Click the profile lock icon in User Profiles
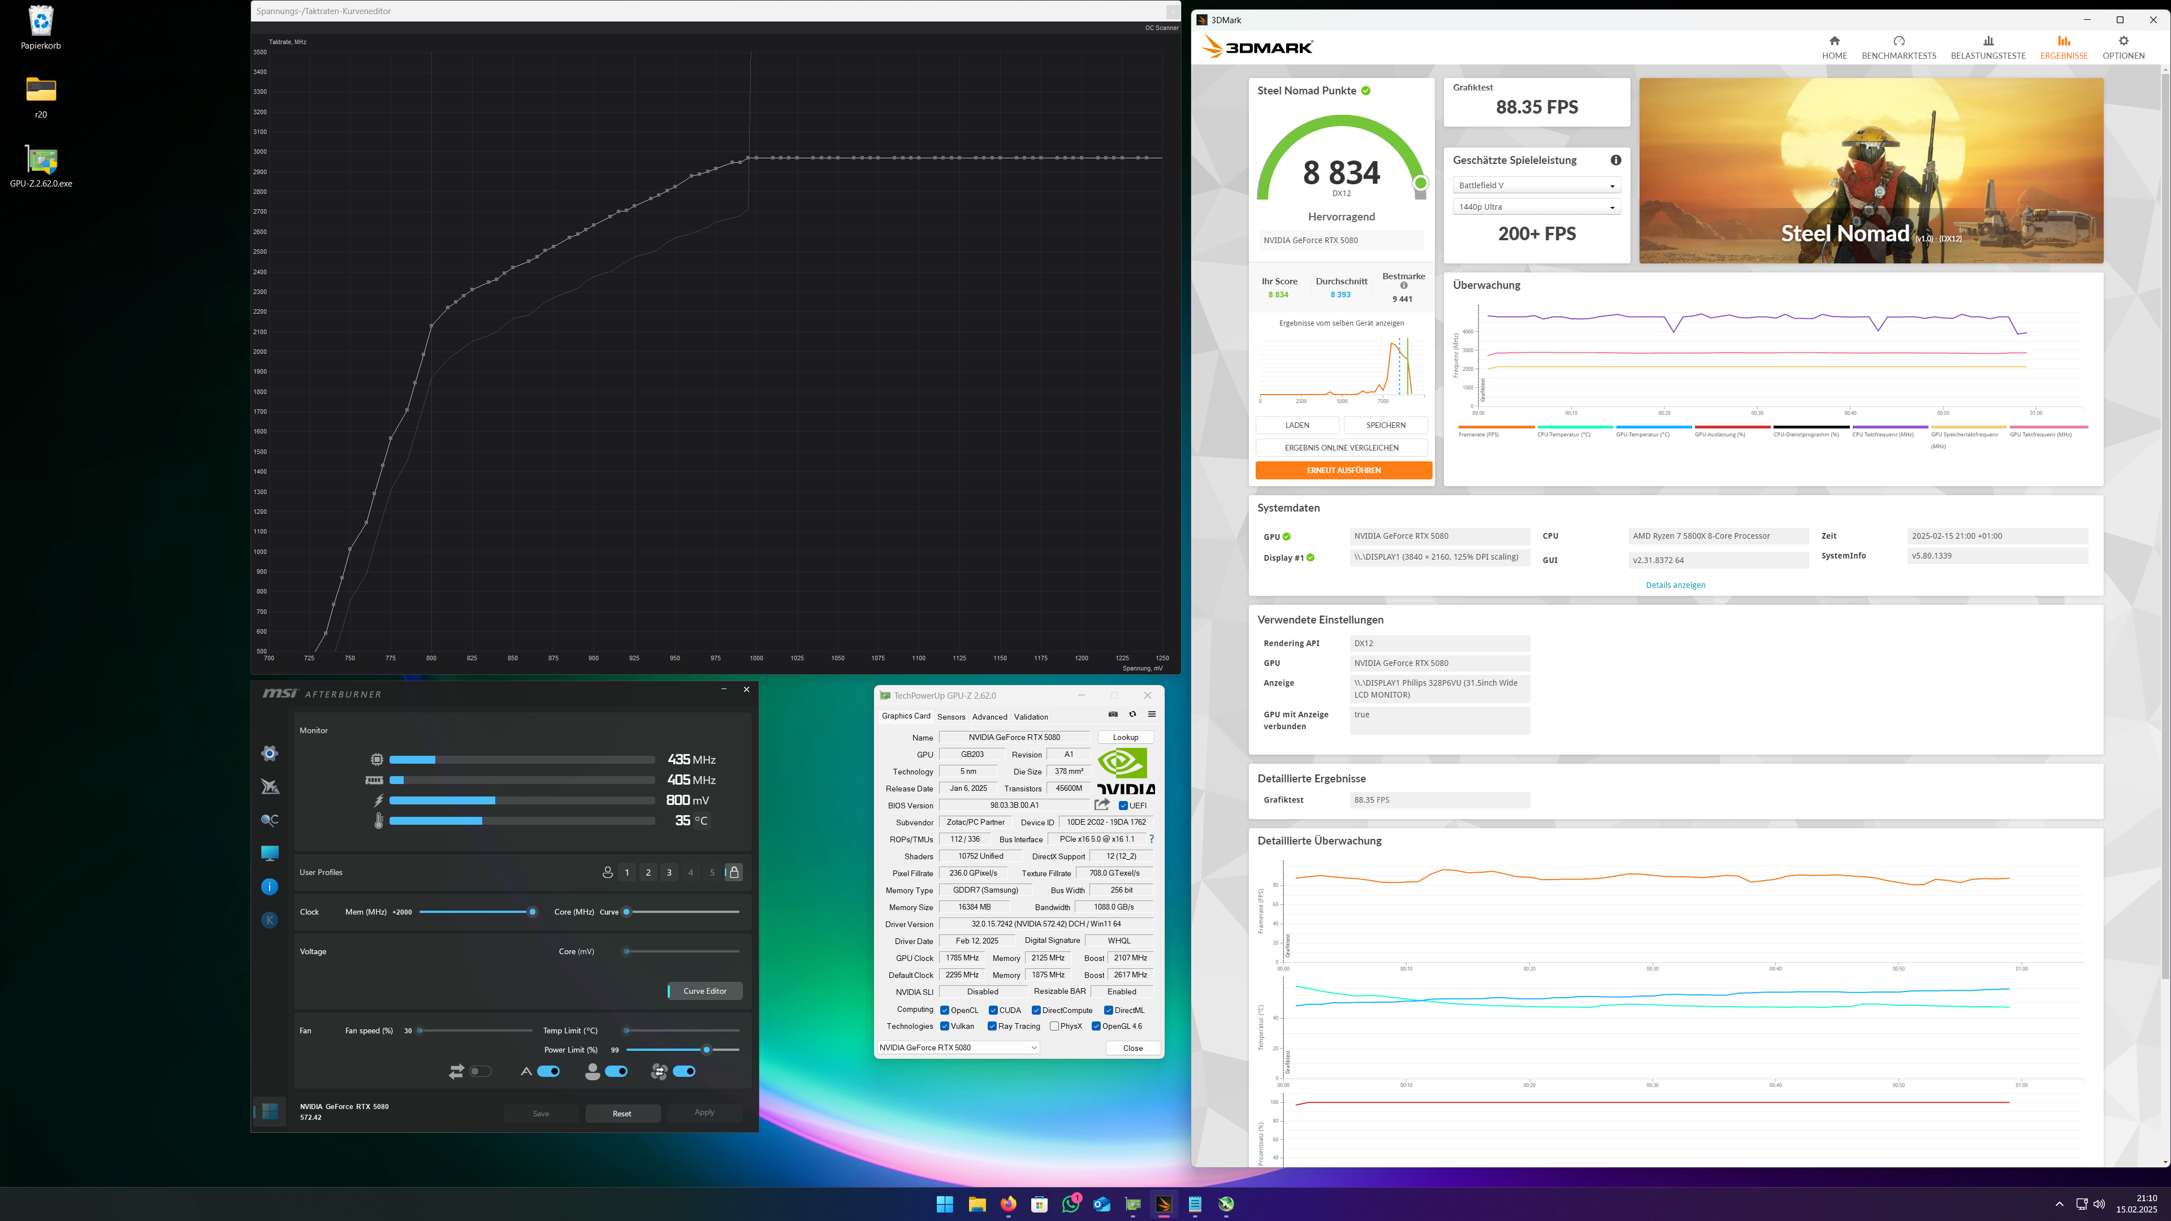 (x=734, y=872)
